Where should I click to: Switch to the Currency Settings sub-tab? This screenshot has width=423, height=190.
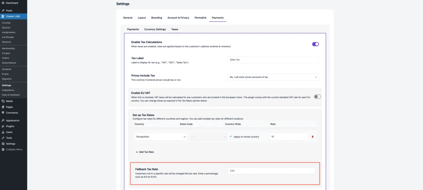point(155,29)
